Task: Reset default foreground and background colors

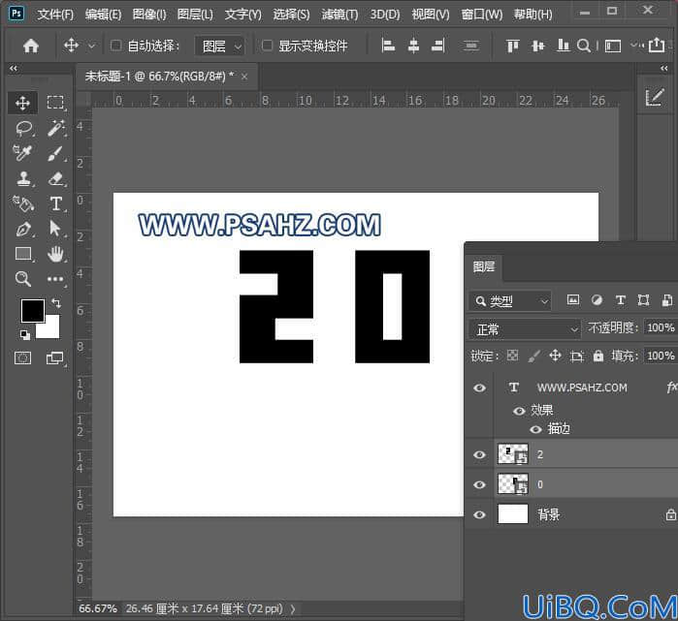Action: pyautogui.click(x=24, y=334)
